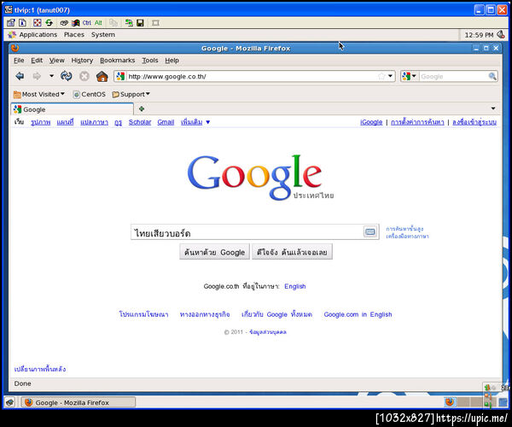This screenshot has height=427, width=512.
Task: Toggle Alt key in VNC toolbar
Action: coord(98,23)
